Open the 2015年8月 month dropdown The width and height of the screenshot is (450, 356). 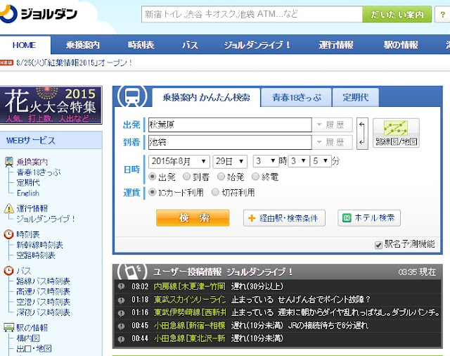pyautogui.click(x=179, y=161)
